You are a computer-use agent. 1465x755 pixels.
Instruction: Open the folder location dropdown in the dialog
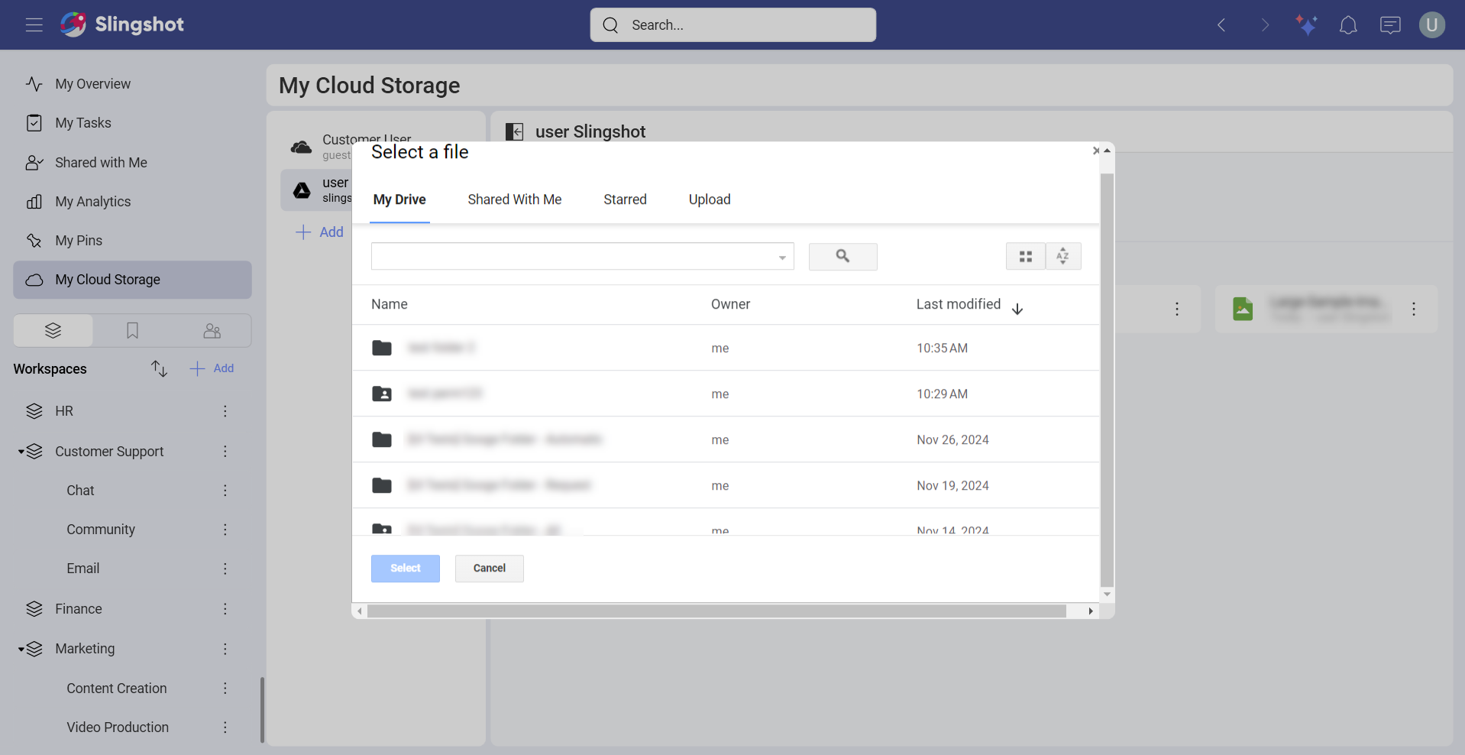(x=781, y=256)
